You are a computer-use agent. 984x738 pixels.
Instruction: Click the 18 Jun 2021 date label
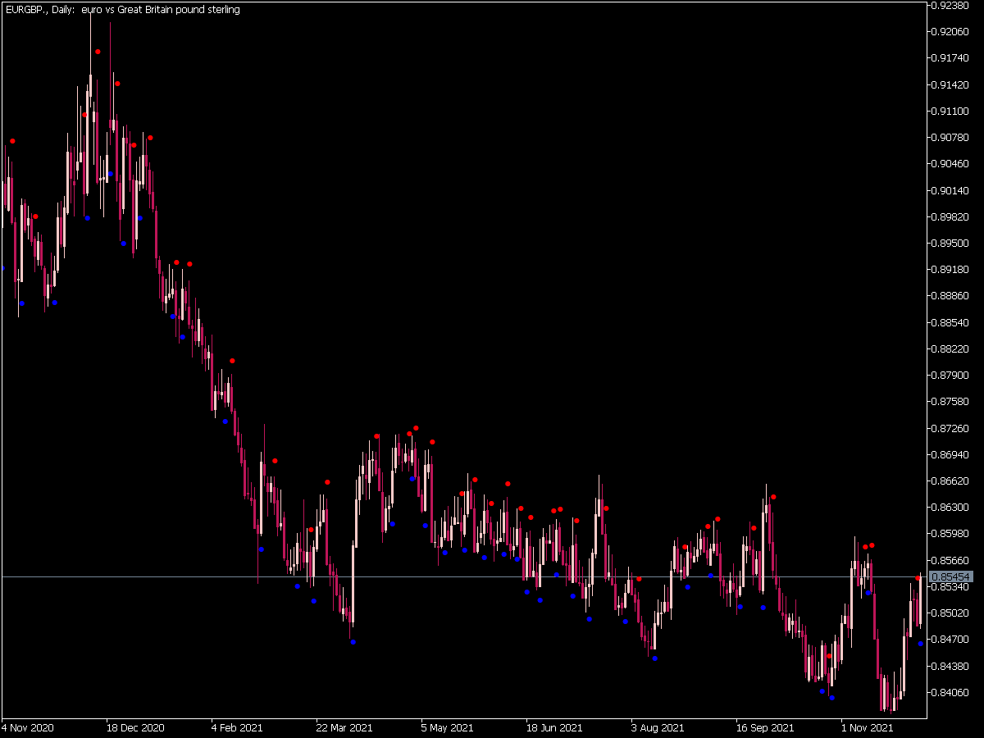click(x=554, y=727)
